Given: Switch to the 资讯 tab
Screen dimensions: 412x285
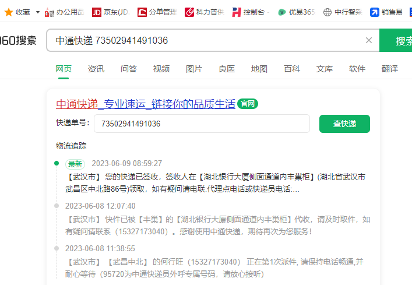Looking at the screenshot, I should click(96, 69).
